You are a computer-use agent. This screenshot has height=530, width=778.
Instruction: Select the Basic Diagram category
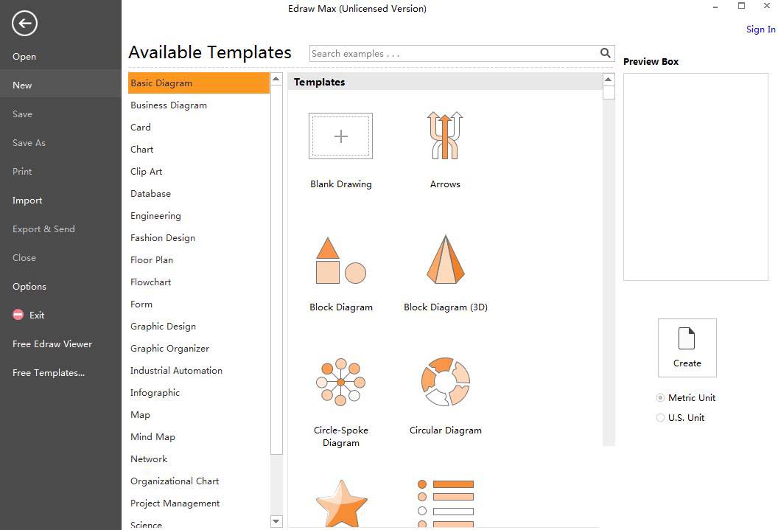tap(198, 83)
